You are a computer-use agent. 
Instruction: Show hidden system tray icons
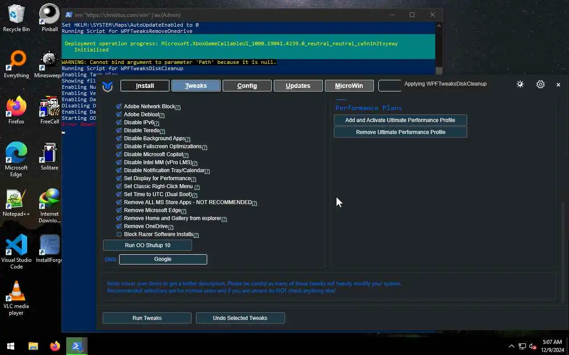click(511, 346)
